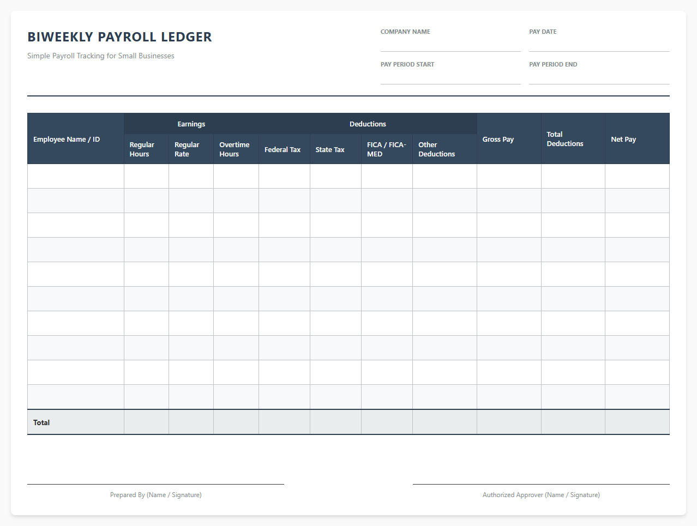Image resolution: width=697 pixels, height=526 pixels.
Task: Click the 'State Tax' column header
Action: pos(335,149)
